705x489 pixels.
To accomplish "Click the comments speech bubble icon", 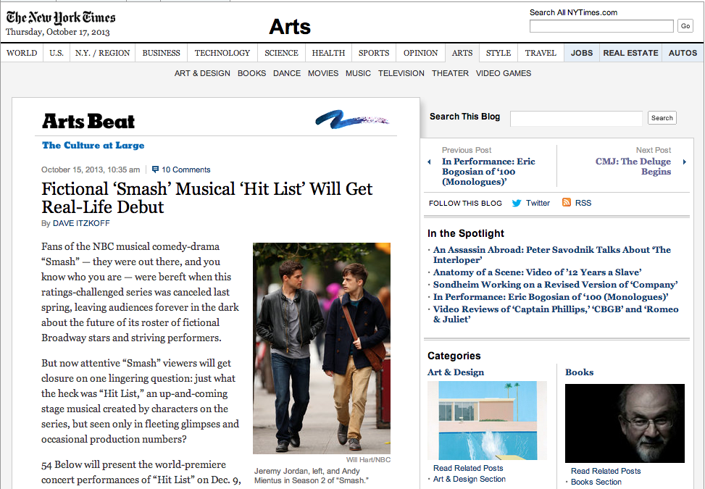I will point(155,170).
